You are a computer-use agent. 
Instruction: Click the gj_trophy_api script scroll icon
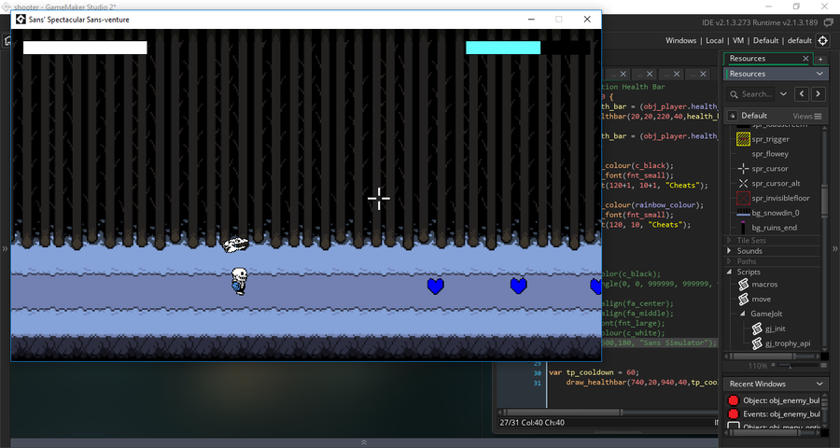click(756, 343)
